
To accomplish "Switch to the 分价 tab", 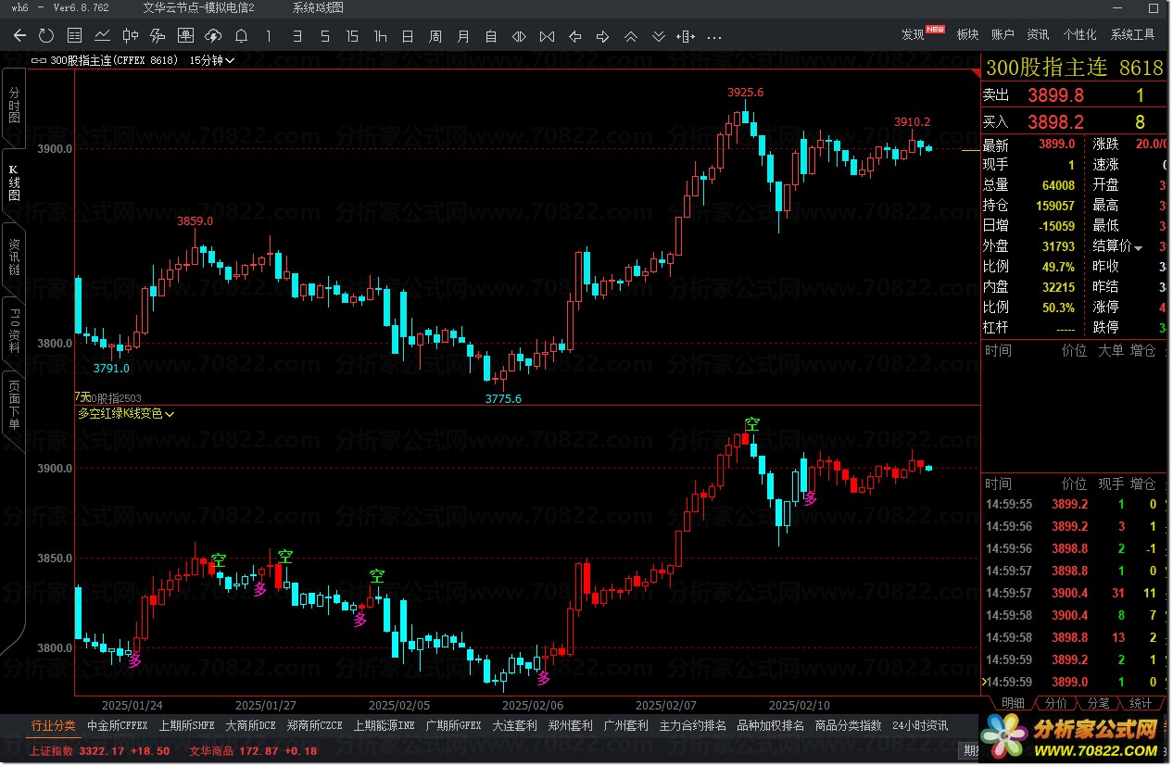I will click(x=1056, y=703).
